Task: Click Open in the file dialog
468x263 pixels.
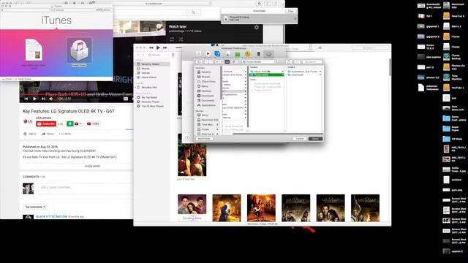Action: click(315, 139)
